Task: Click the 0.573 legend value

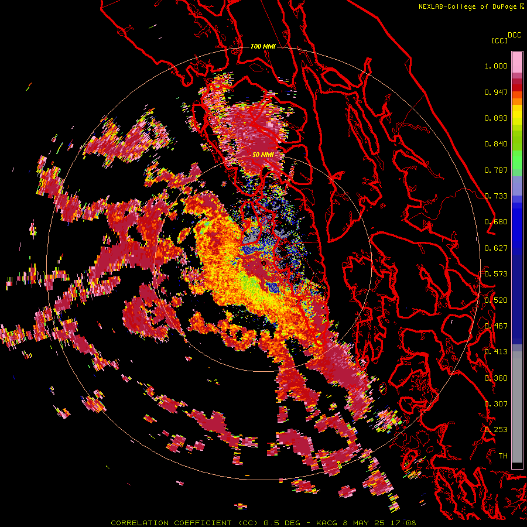Action: click(496, 274)
